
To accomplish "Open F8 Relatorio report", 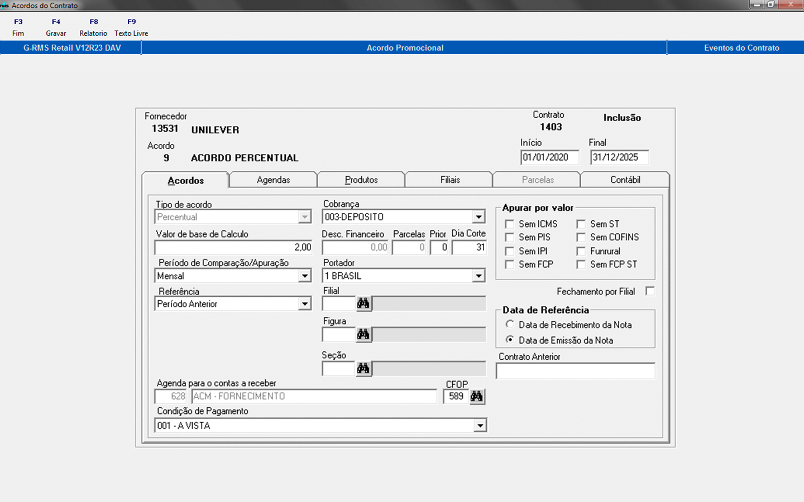I will click(x=93, y=27).
